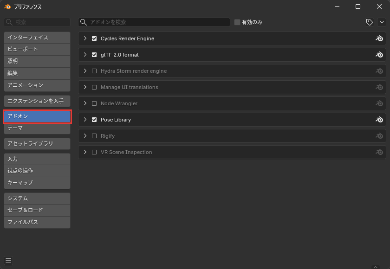Open the システム preferences section

(37, 199)
